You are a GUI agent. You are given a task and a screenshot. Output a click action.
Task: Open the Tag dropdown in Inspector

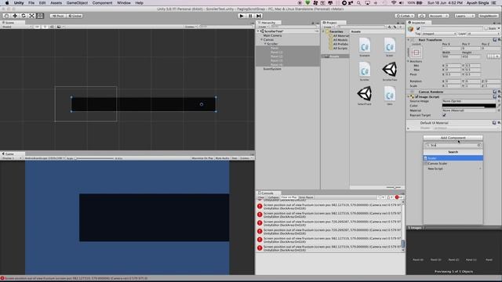[439, 34]
